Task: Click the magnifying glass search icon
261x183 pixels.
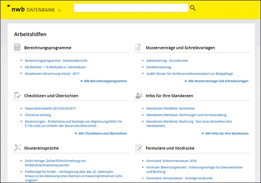Action: [193, 8]
